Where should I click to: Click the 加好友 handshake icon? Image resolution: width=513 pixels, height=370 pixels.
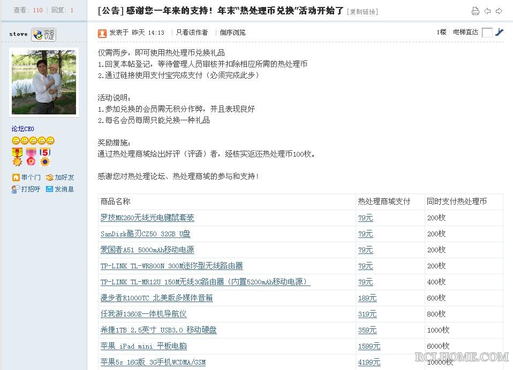click(x=49, y=178)
